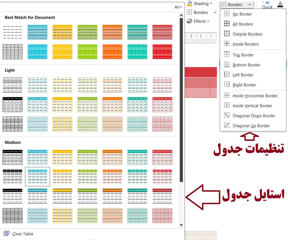Apply Outside Borders
Viewport: 288px width, 240px height.
point(247,34)
